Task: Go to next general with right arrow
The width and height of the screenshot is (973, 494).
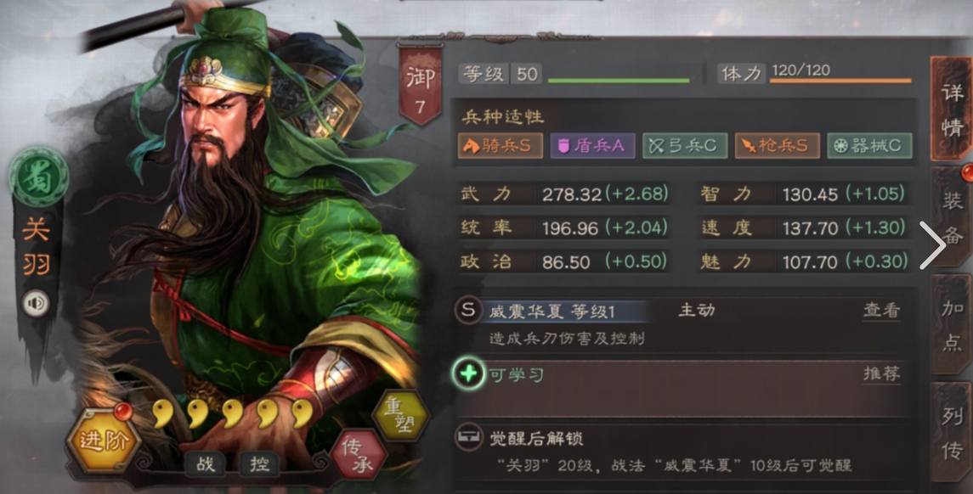Action: coord(932,245)
